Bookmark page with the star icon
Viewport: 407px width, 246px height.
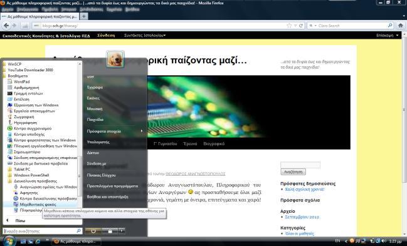pos(289,26)
